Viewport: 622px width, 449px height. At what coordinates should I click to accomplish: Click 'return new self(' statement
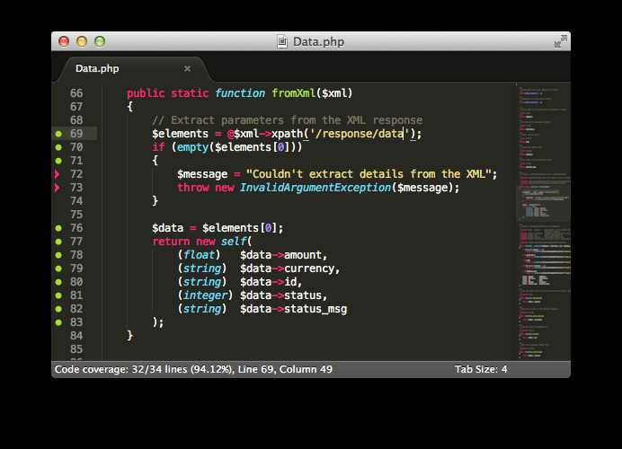click(x=202, y=242)
